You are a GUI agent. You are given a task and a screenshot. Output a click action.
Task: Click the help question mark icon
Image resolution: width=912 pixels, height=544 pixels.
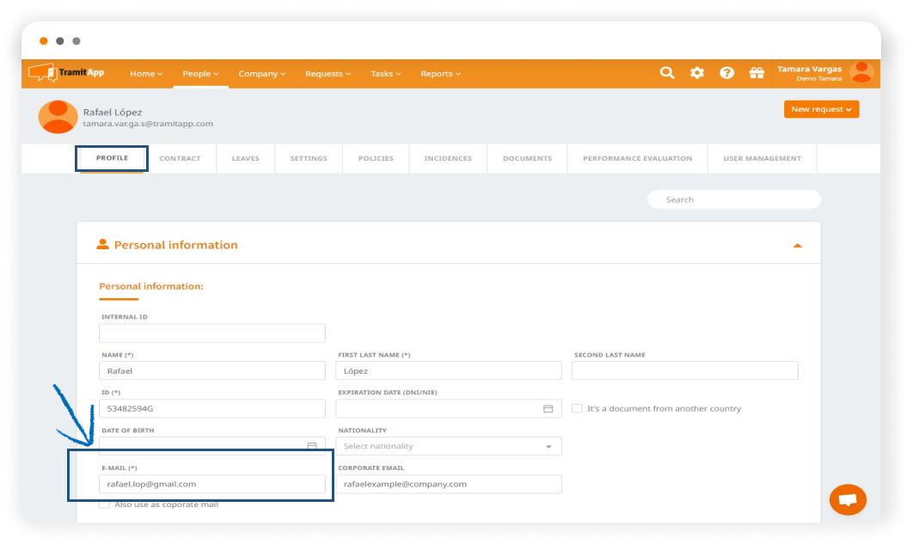tap(727, 73)
